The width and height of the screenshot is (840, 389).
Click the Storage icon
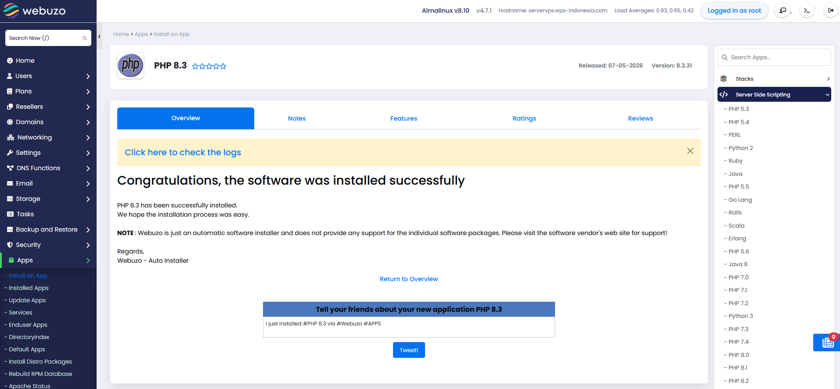[x=10, y=199]
